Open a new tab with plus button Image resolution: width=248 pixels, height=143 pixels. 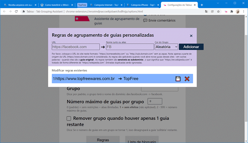[x=202, y=5]
